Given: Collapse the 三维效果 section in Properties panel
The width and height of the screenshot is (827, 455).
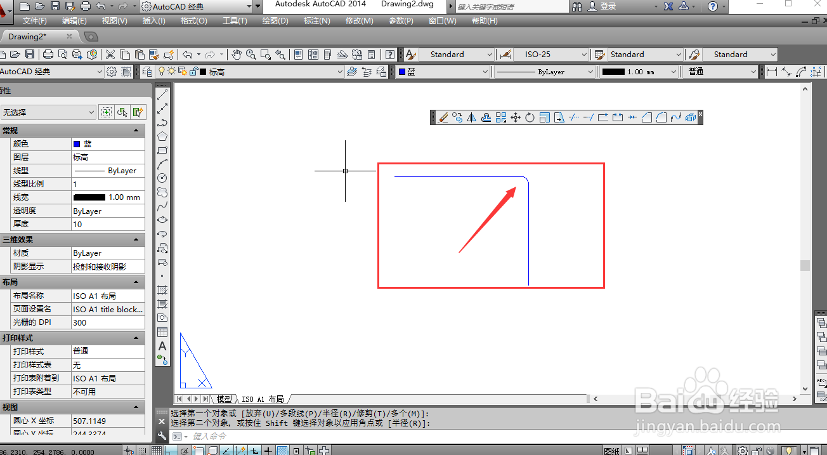Looking at the screenshot, I should (136, 240).
